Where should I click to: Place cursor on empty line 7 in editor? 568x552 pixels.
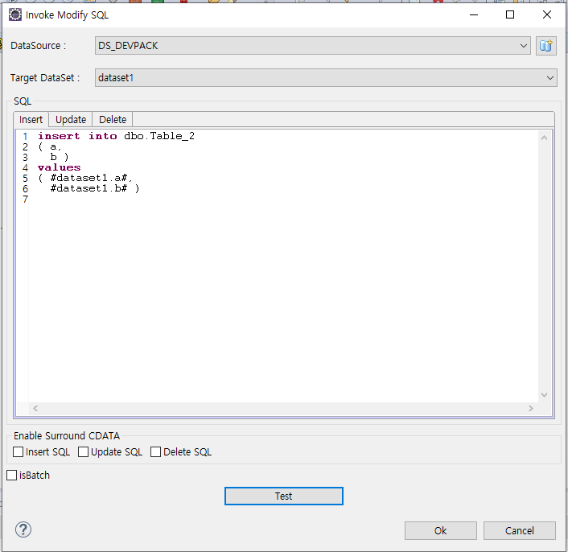(161, 200)
